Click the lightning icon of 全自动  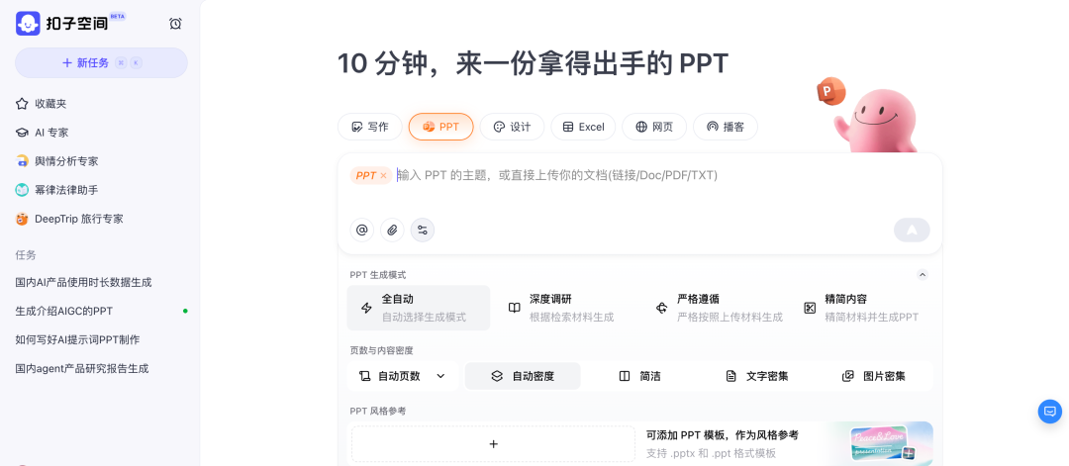(366, 308)
